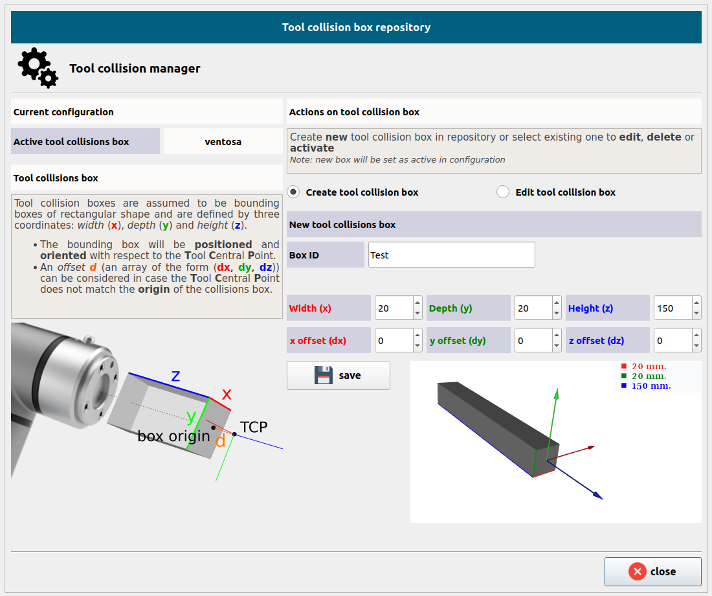712x596 pixels.
Task: Click the x offset (dx) value field
Action: coord(394,341)
